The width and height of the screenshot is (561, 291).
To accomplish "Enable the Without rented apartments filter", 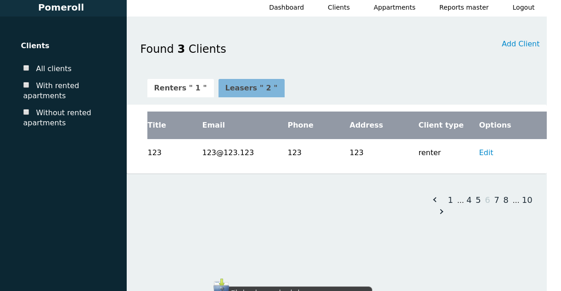I will coord(26,112).
